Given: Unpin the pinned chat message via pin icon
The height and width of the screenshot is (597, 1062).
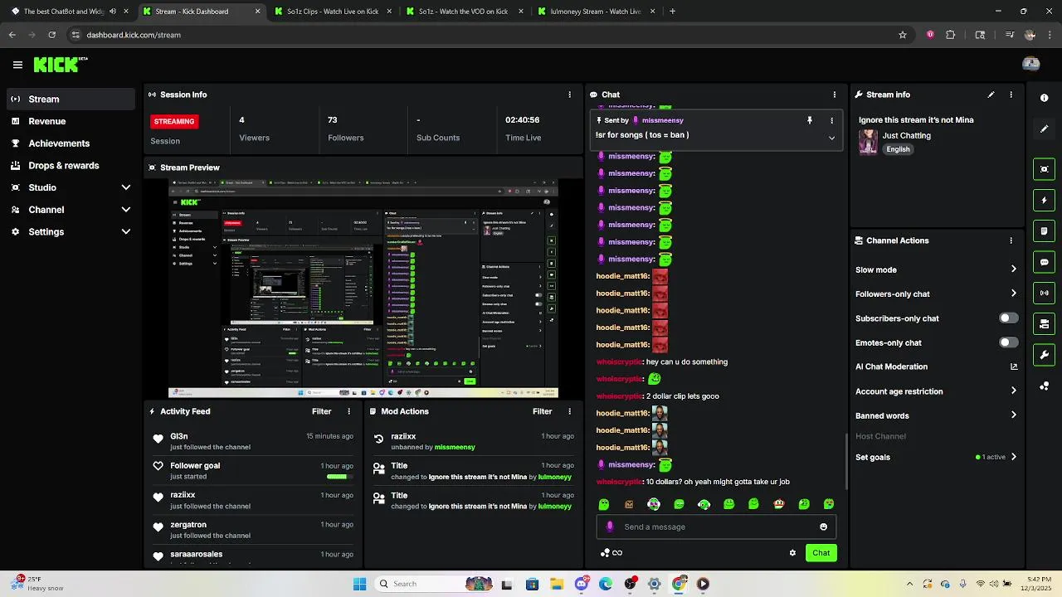Looking at the screenshot, I should click(810, 120).
